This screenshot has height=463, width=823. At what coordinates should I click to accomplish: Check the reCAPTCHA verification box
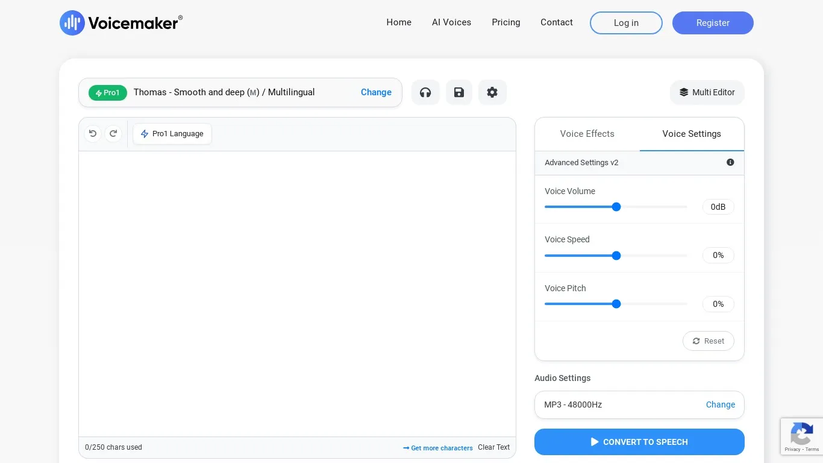tap(802, 436)
